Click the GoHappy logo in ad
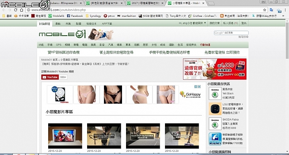The height and width of the screenshot is (155, 289). click(190, 95)
